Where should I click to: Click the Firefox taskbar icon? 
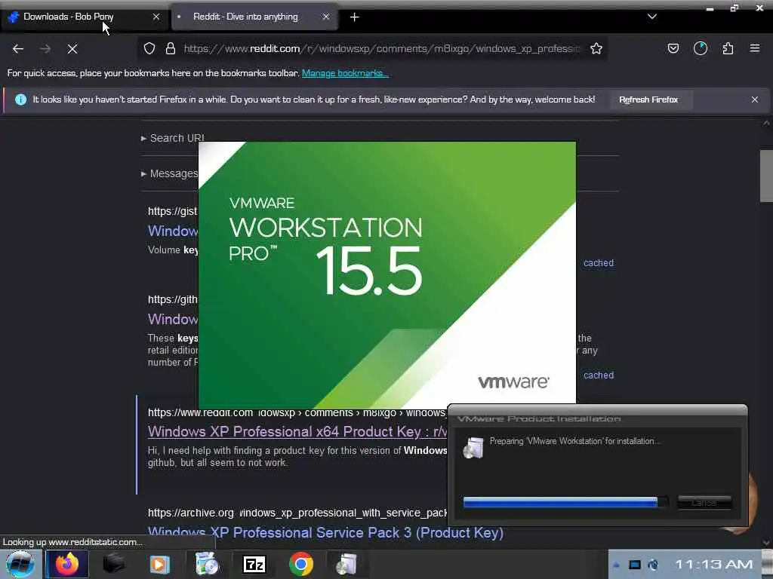[67, 564]
